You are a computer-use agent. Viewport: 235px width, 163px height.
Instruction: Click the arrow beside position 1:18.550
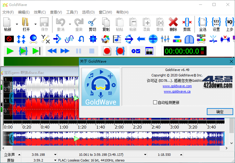[x=181, y=155]
